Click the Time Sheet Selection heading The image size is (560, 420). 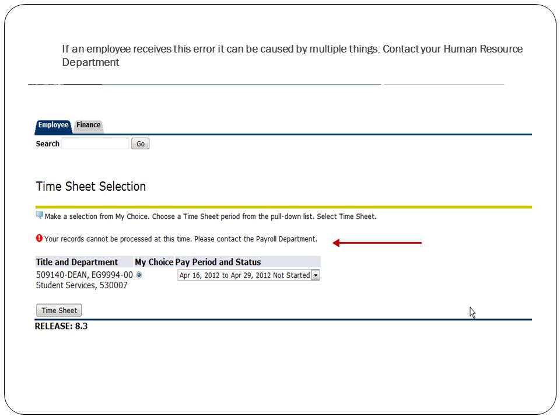click(x=91, y=187)
